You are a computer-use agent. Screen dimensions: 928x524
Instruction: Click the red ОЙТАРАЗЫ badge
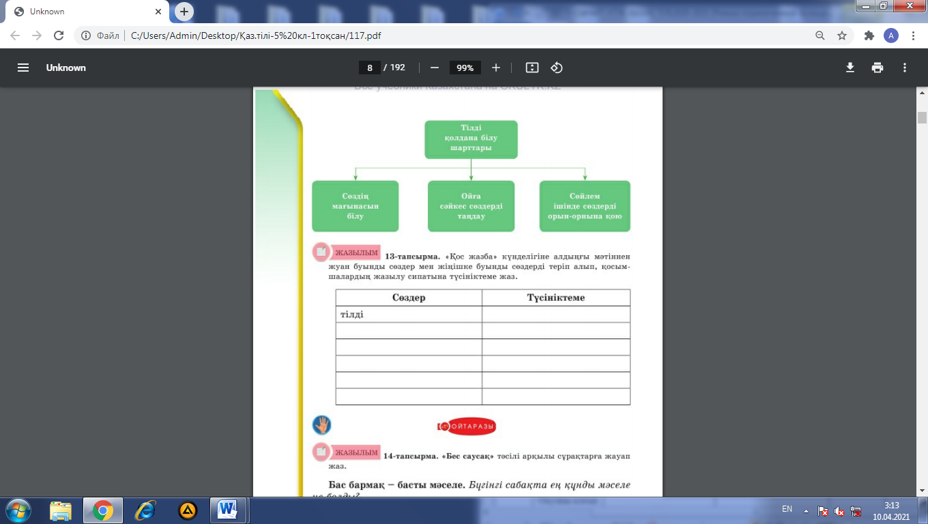pyautogui.click(x=467, y=427)
